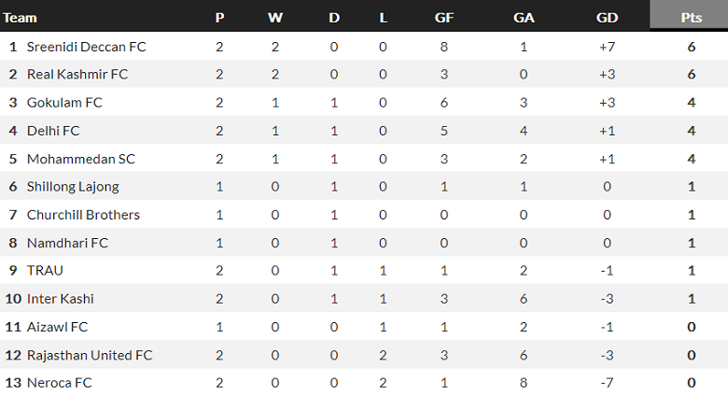Select Inter Kashi team row name
The height and width of the screenshot is (395, 728).
[x=60, y=299]
